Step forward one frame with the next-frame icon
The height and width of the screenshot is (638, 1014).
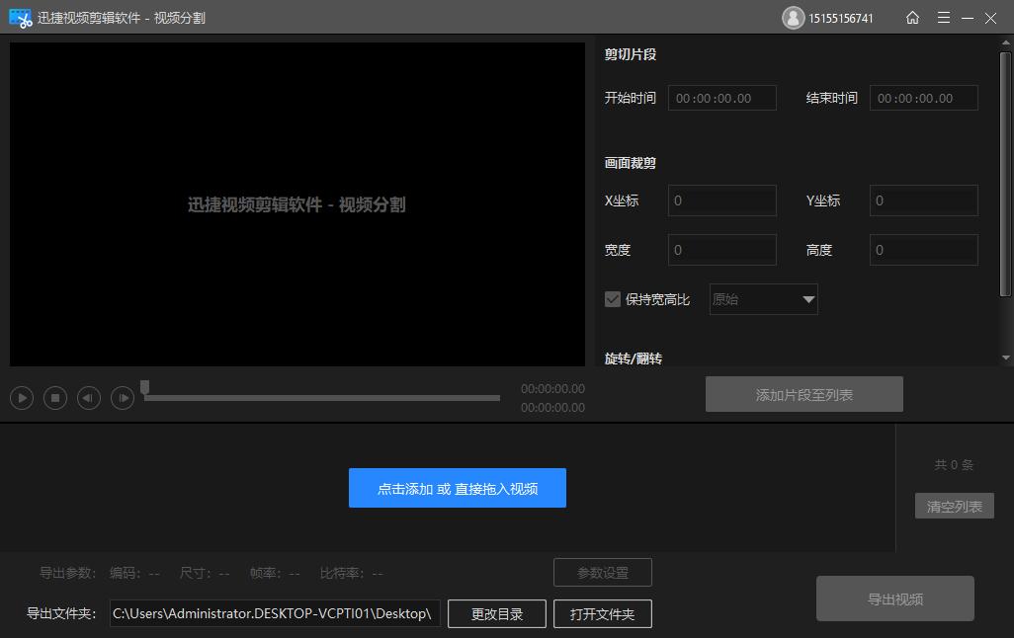[x=123, y=397]
